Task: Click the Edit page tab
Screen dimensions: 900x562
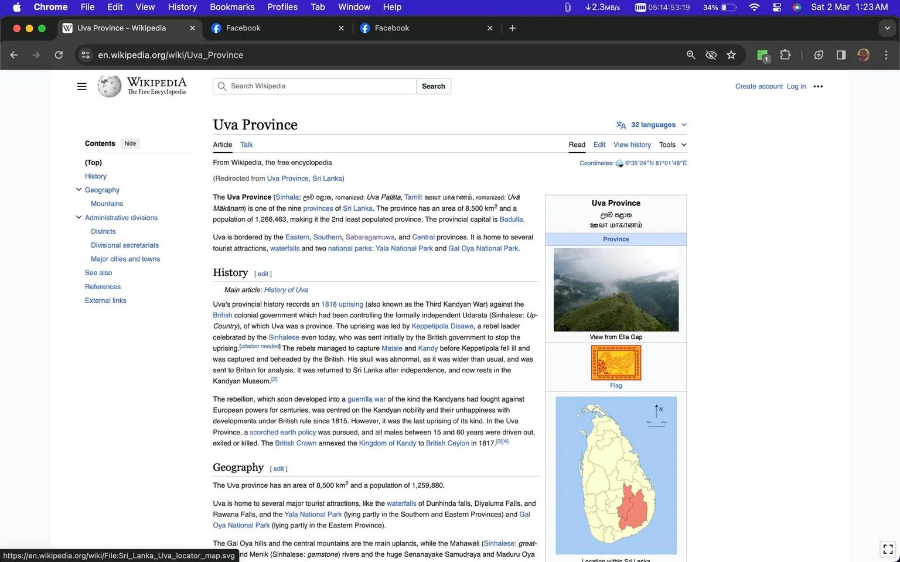Action: click(x=599, y=145)
